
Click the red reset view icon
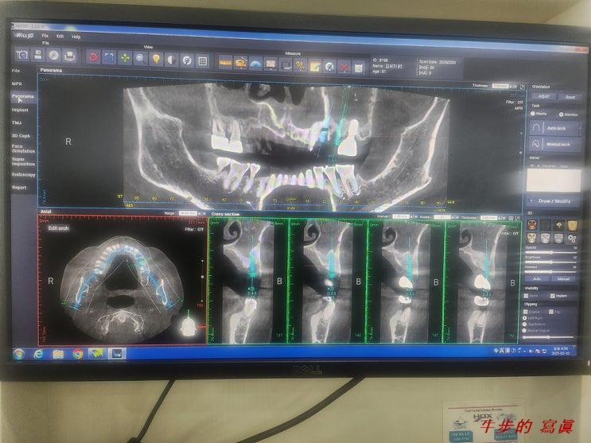point(93,57)
